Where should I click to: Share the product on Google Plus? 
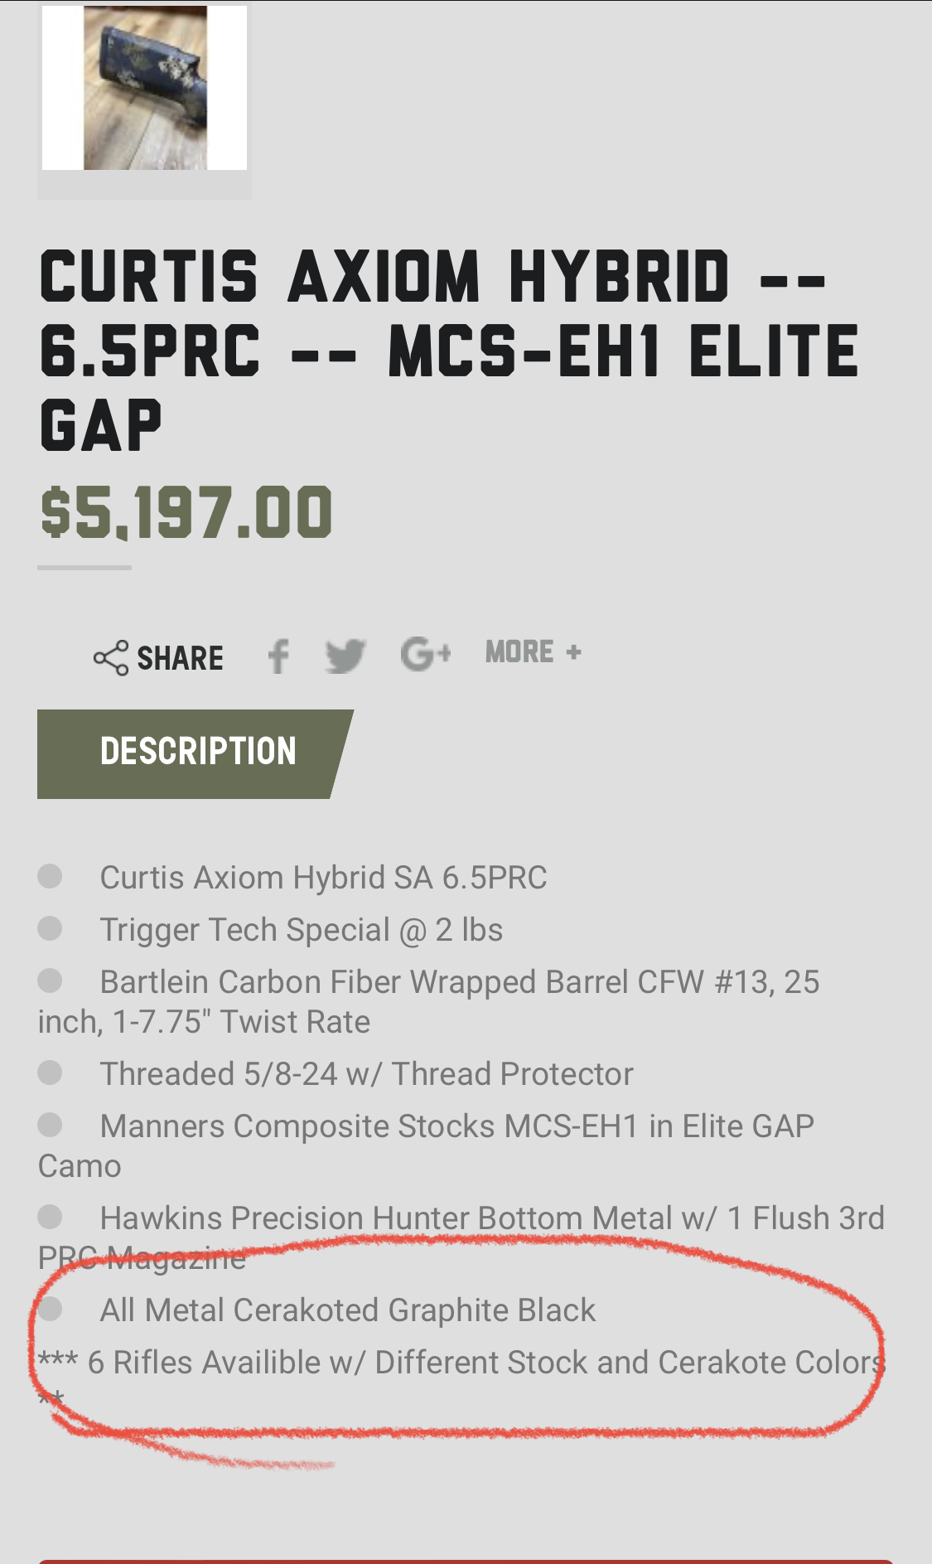click(x=425, y=654)
